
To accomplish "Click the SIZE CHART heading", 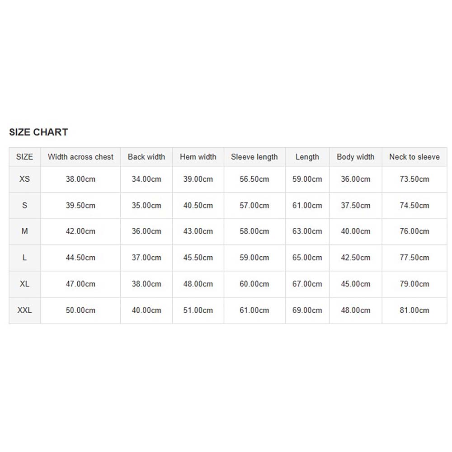I will [x=38, y=132].
